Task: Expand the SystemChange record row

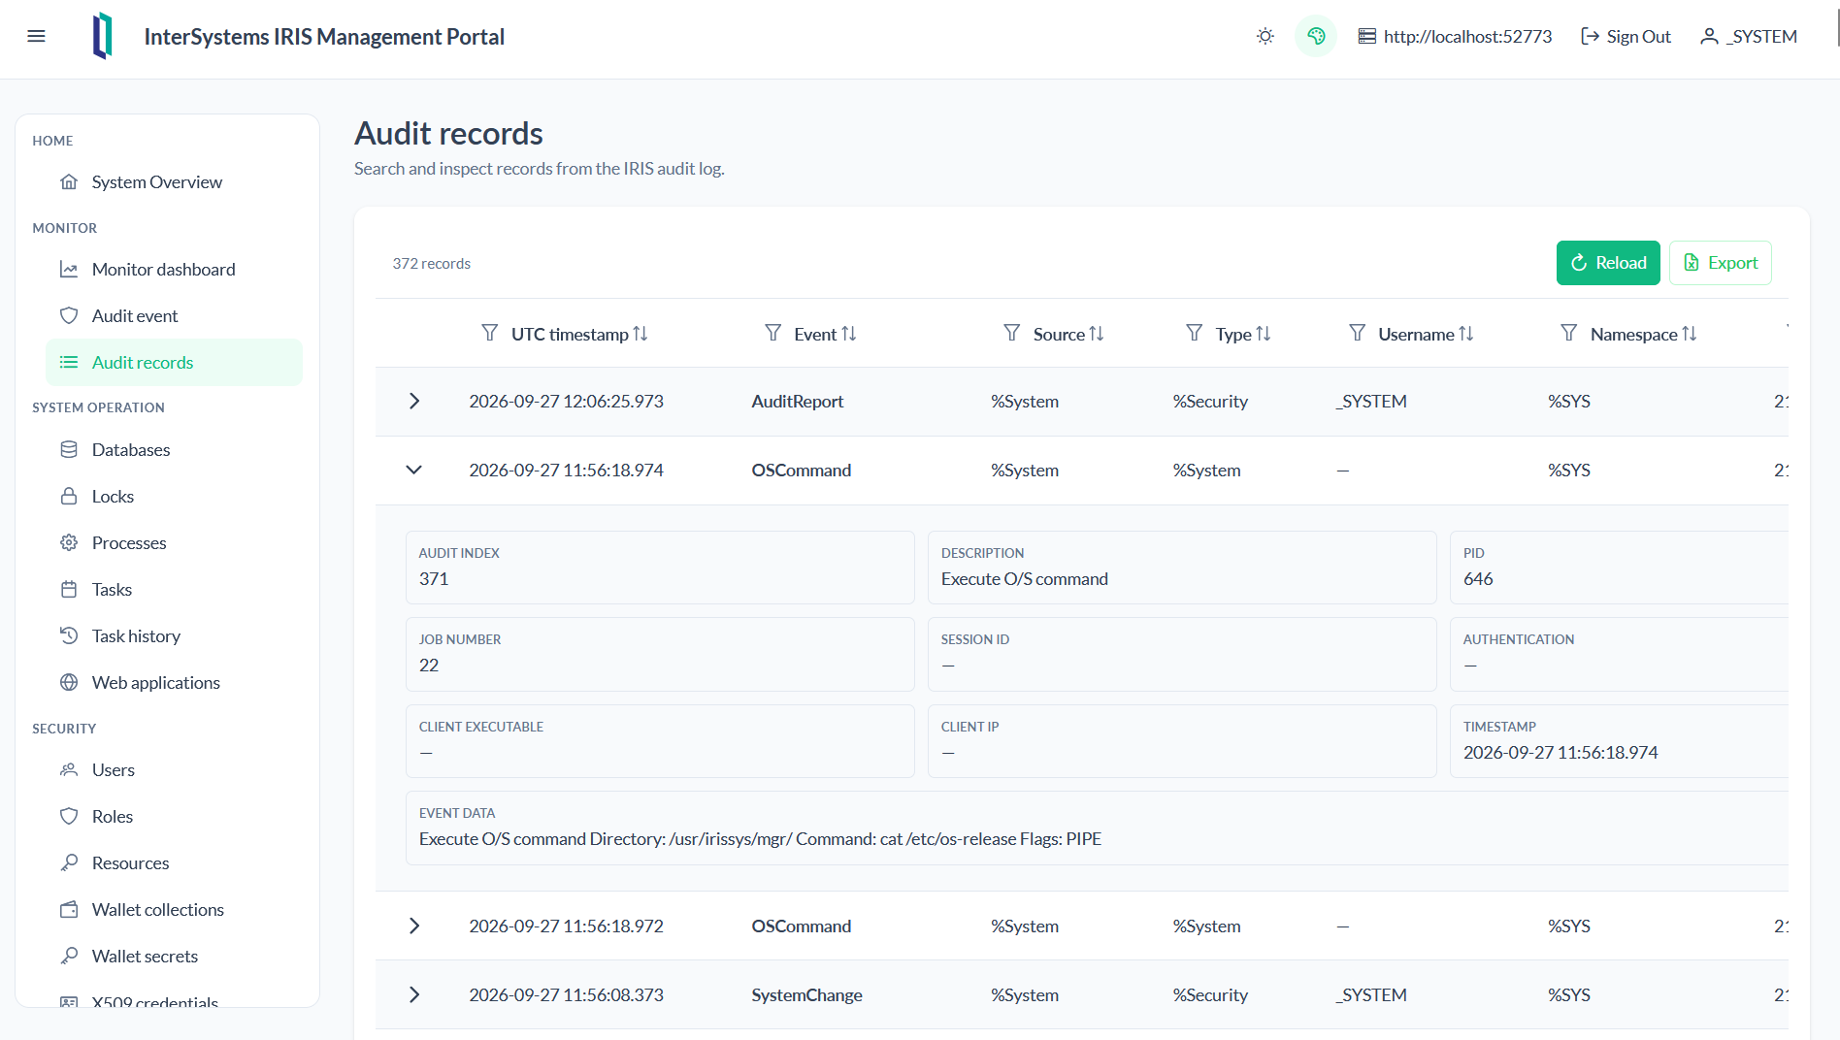Action: (414, 995)
